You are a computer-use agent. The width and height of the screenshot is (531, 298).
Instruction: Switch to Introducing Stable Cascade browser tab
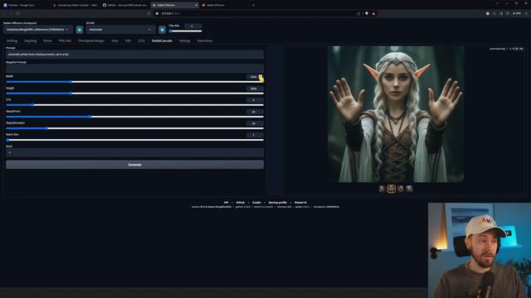76,5
